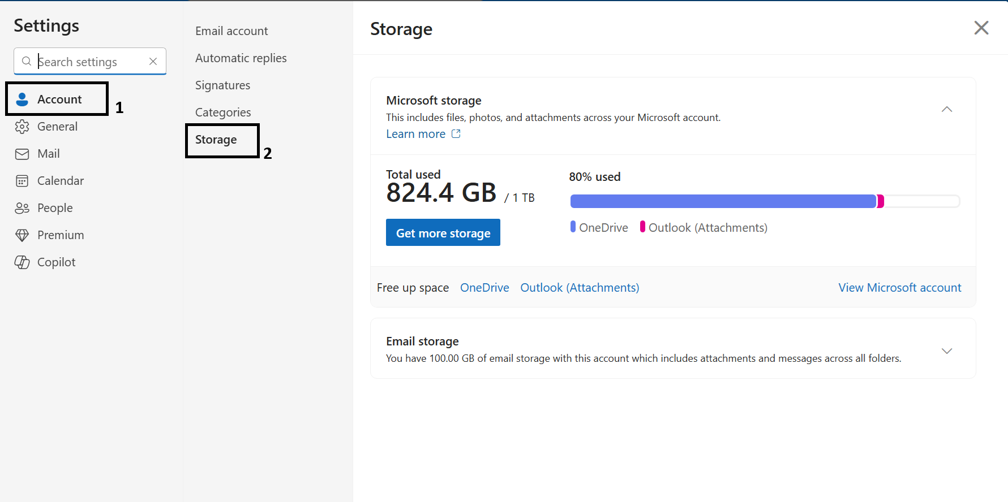Screen dimensions: 1008x502
Task: Select the Premium settings category
Action: point(60,235)
